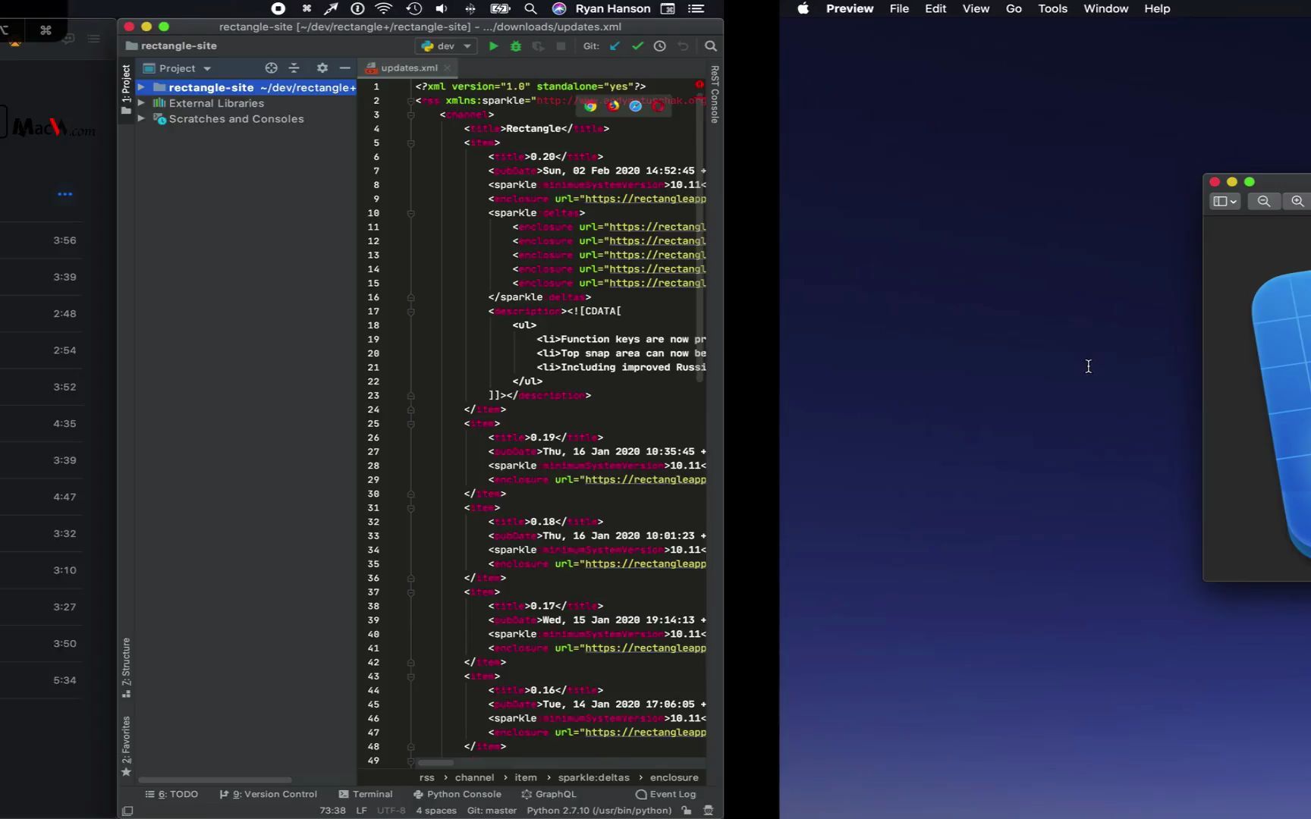Click the rectangleapp URL on line 9

[x=645, y=199]
